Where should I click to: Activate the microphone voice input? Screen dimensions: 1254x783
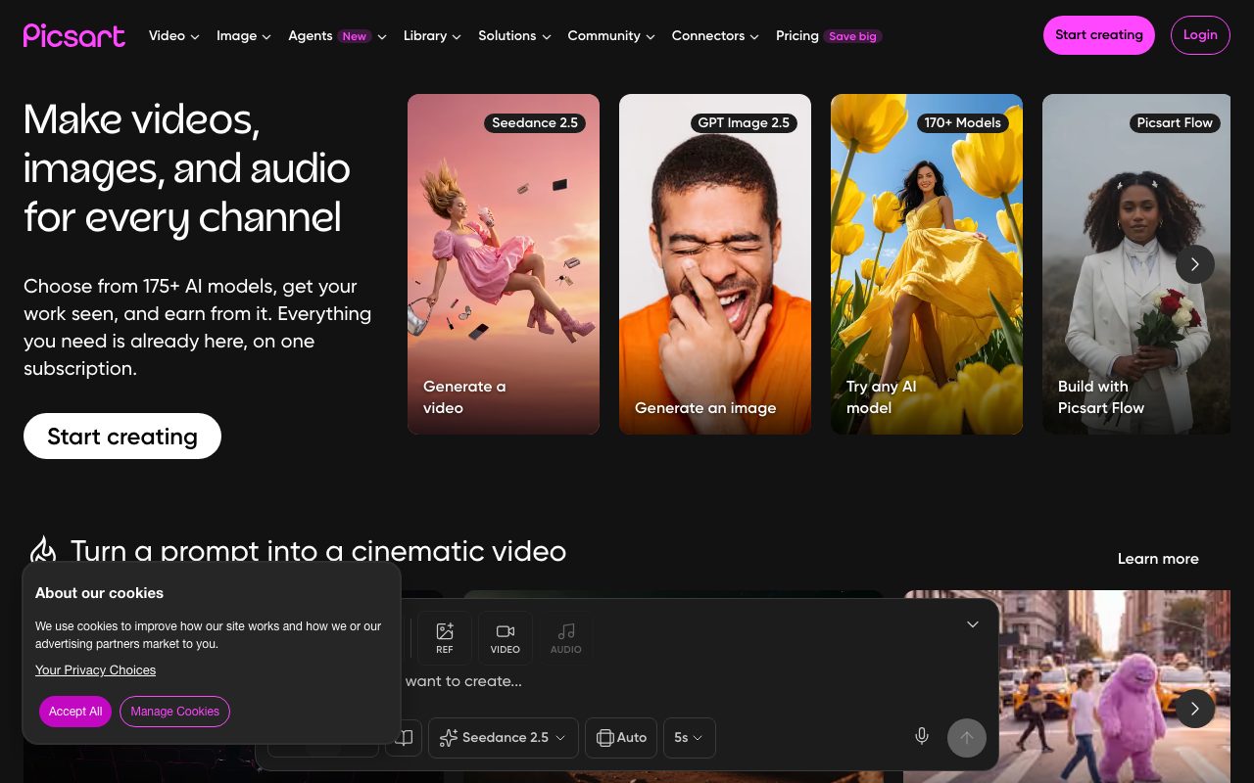point(922,737)
